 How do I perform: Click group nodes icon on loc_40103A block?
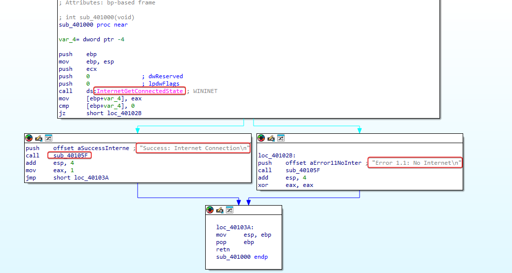tap(229, 210)
